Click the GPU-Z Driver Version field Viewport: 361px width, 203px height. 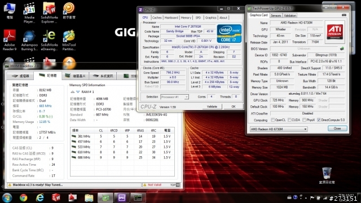point(307,94)
